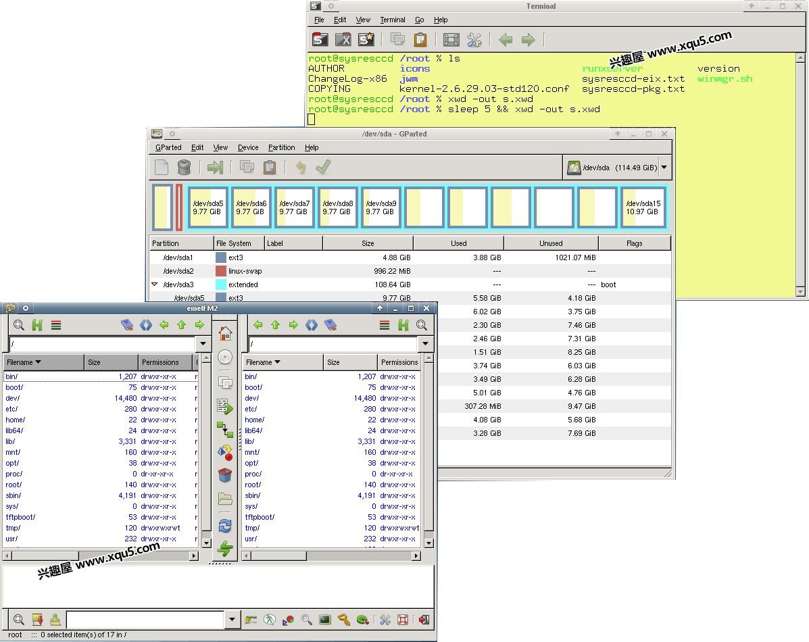Image resolution: width=809 pixels, height=642 pixels.
Task: Click the ext3 color swatch for /dev/sda1
Action: click(221, 257)
